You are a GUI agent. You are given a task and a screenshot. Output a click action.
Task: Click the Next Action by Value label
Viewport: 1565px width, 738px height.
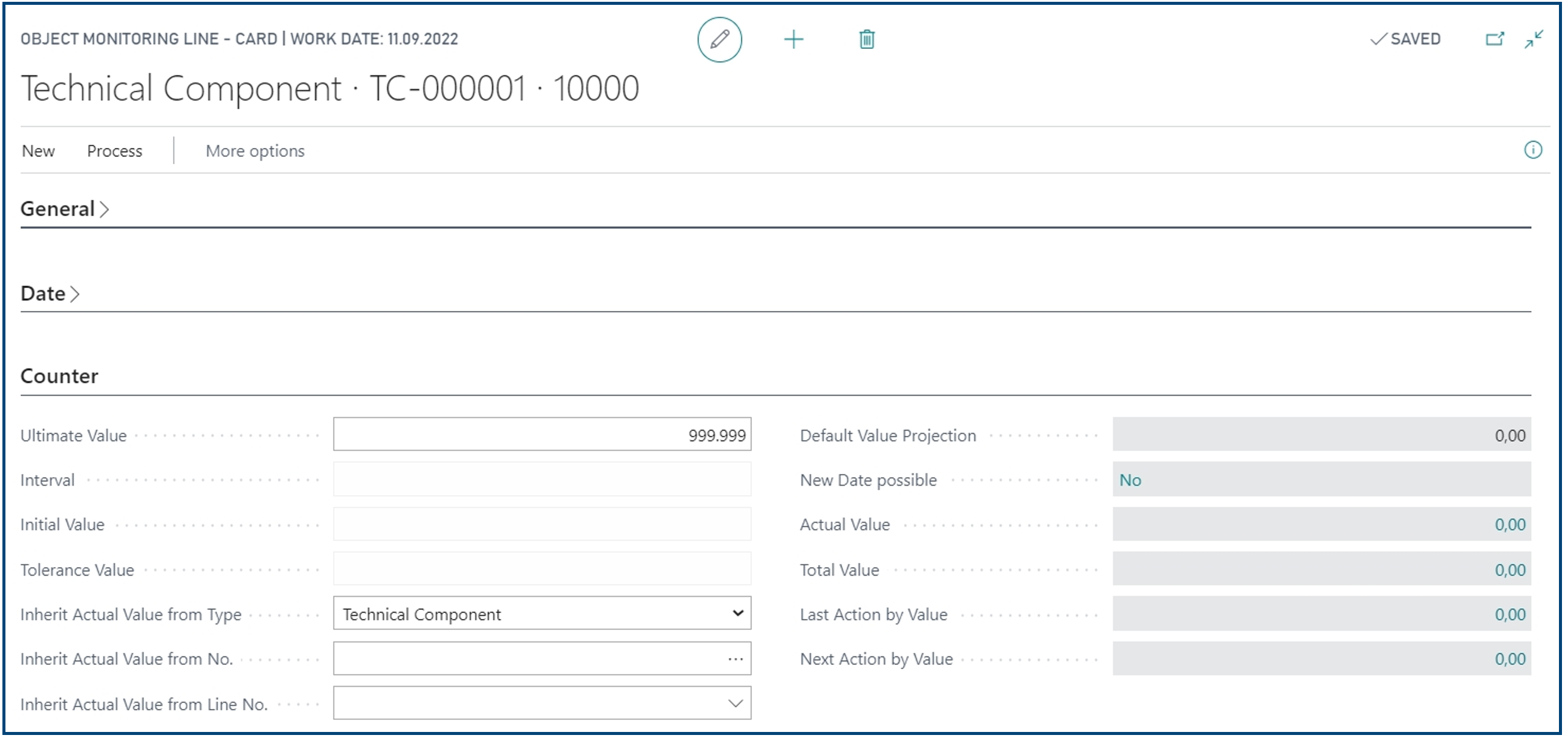[x=876, y=659]
